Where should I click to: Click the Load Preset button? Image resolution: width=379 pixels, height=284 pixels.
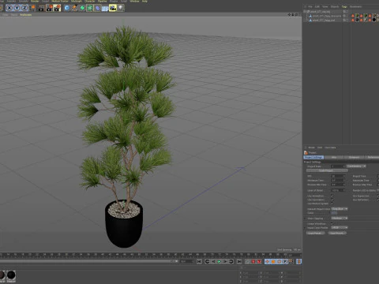(315, 233)
